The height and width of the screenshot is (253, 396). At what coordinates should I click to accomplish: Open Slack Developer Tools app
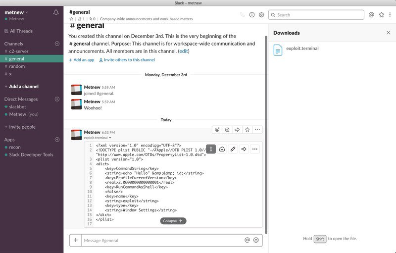[x=32, y=154]
